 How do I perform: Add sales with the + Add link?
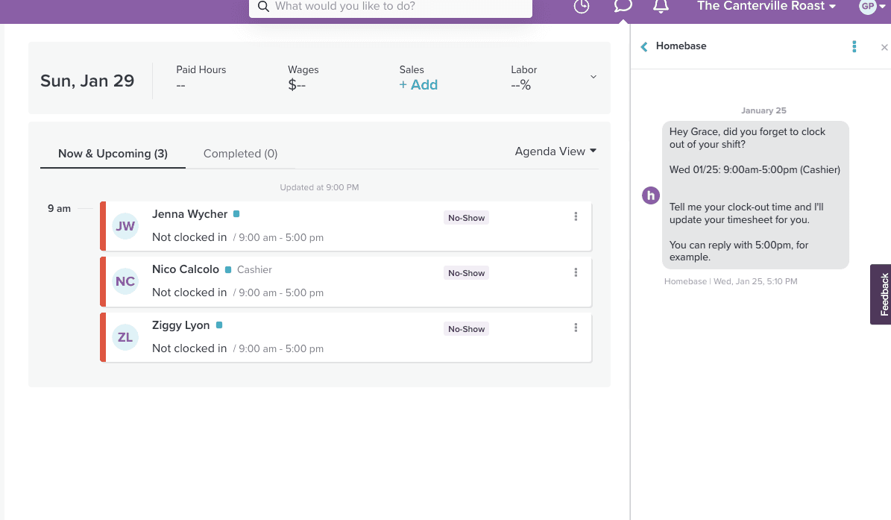pyautogui.click(x=418, y=85)
